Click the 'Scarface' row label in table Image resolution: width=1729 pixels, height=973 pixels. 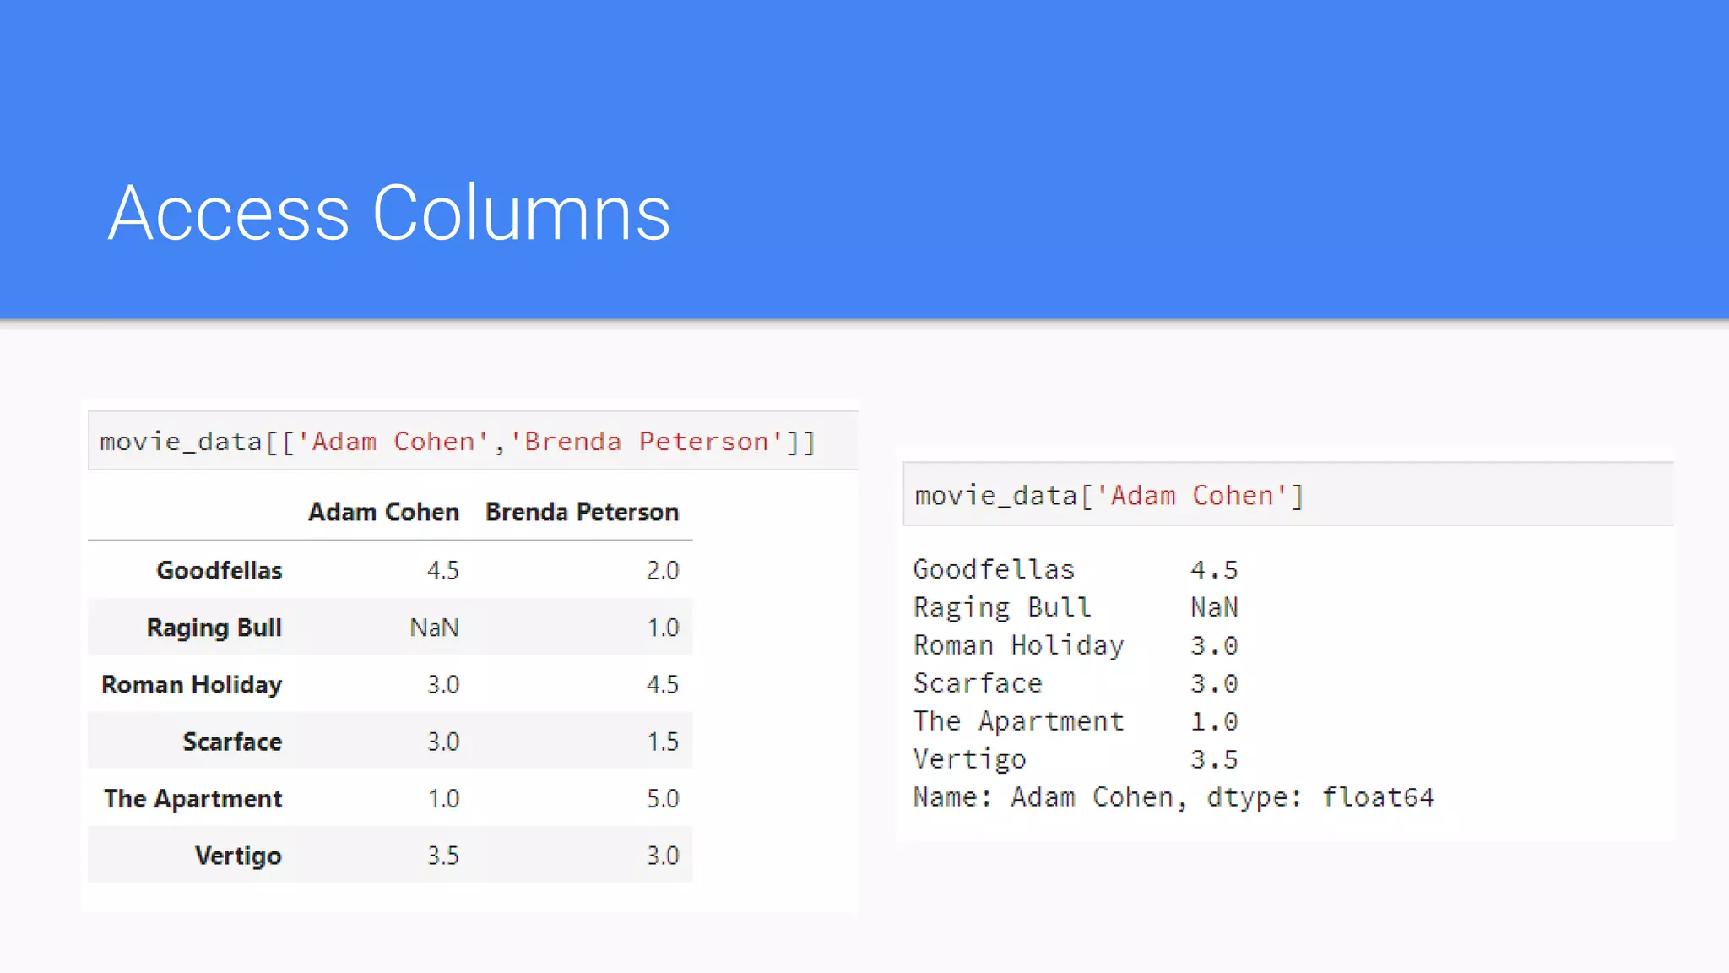pyautogui.click(x=233, y=742)
